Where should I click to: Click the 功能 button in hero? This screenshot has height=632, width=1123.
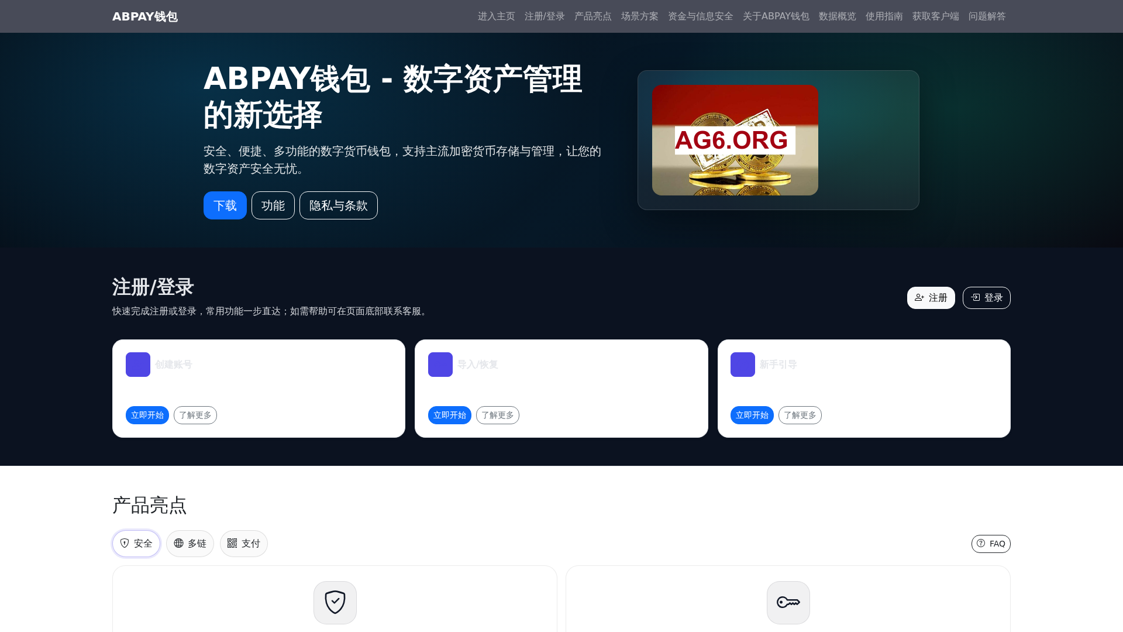[x=273, y=205]
